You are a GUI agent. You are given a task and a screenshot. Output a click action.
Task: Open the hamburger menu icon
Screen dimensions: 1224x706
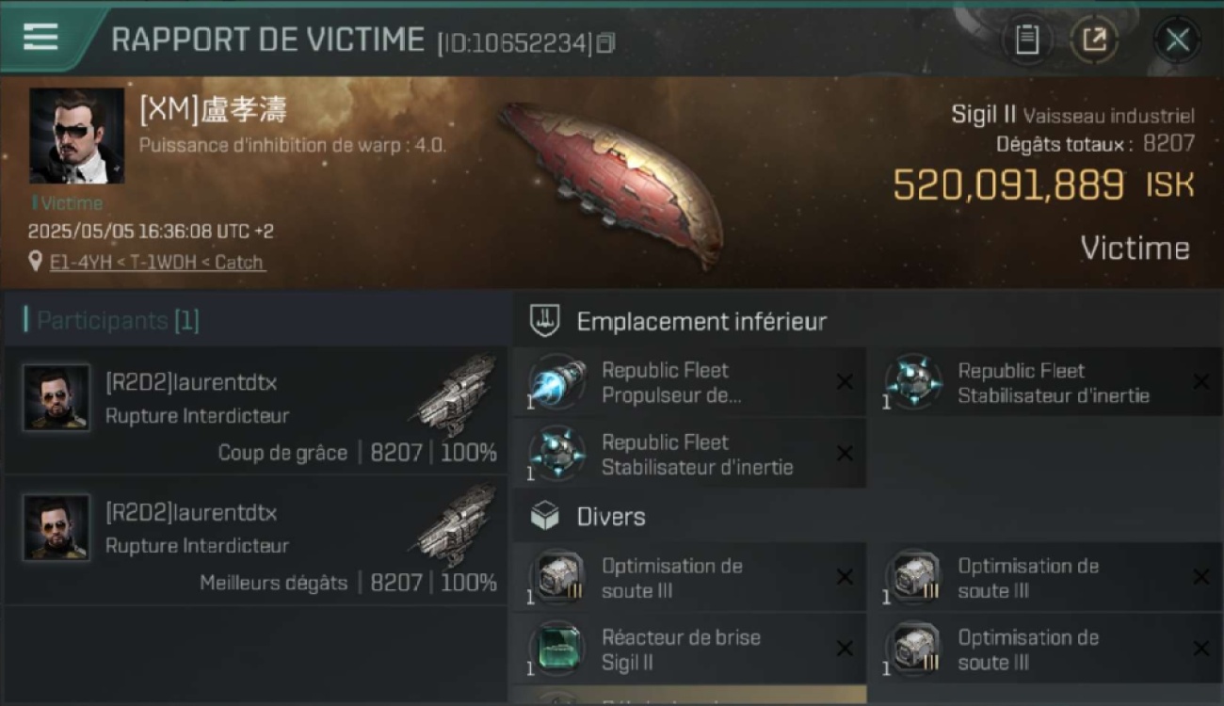pos(40,37)
